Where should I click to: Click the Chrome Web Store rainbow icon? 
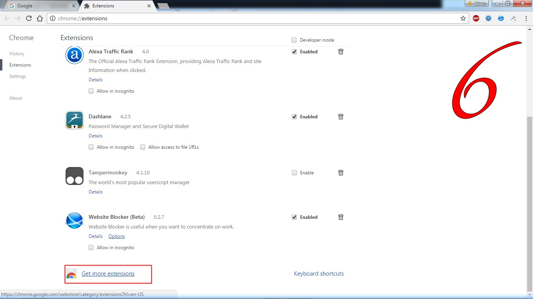(x=71, y=274)
